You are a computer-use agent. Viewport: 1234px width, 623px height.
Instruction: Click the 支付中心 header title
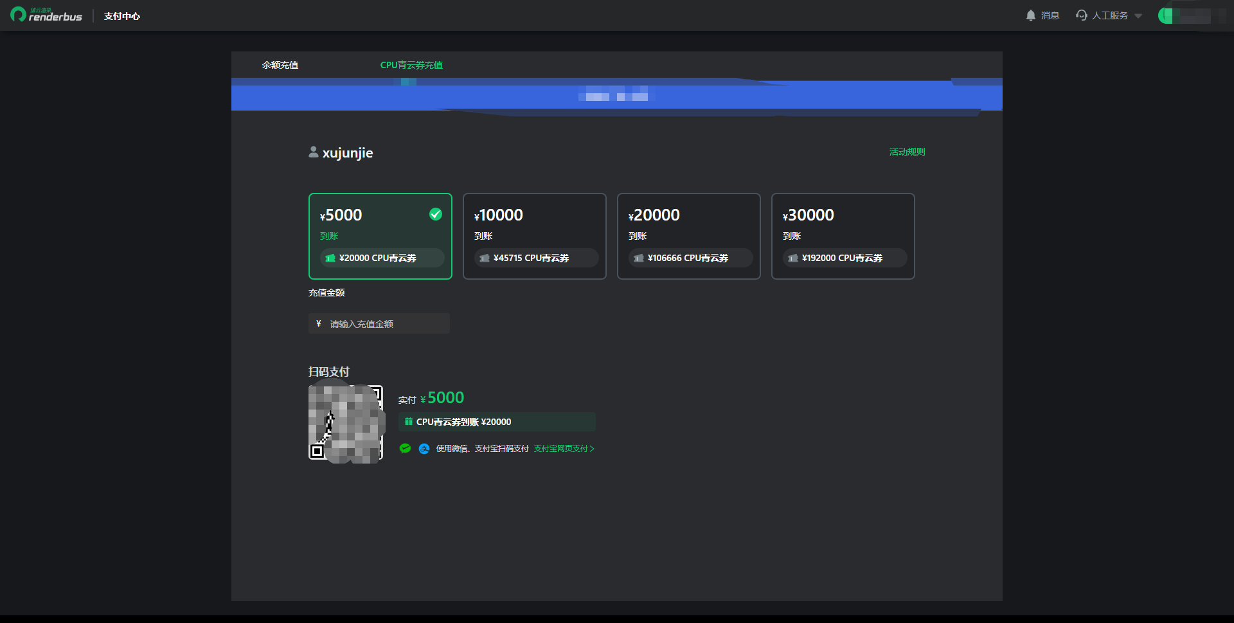[122, 16]
